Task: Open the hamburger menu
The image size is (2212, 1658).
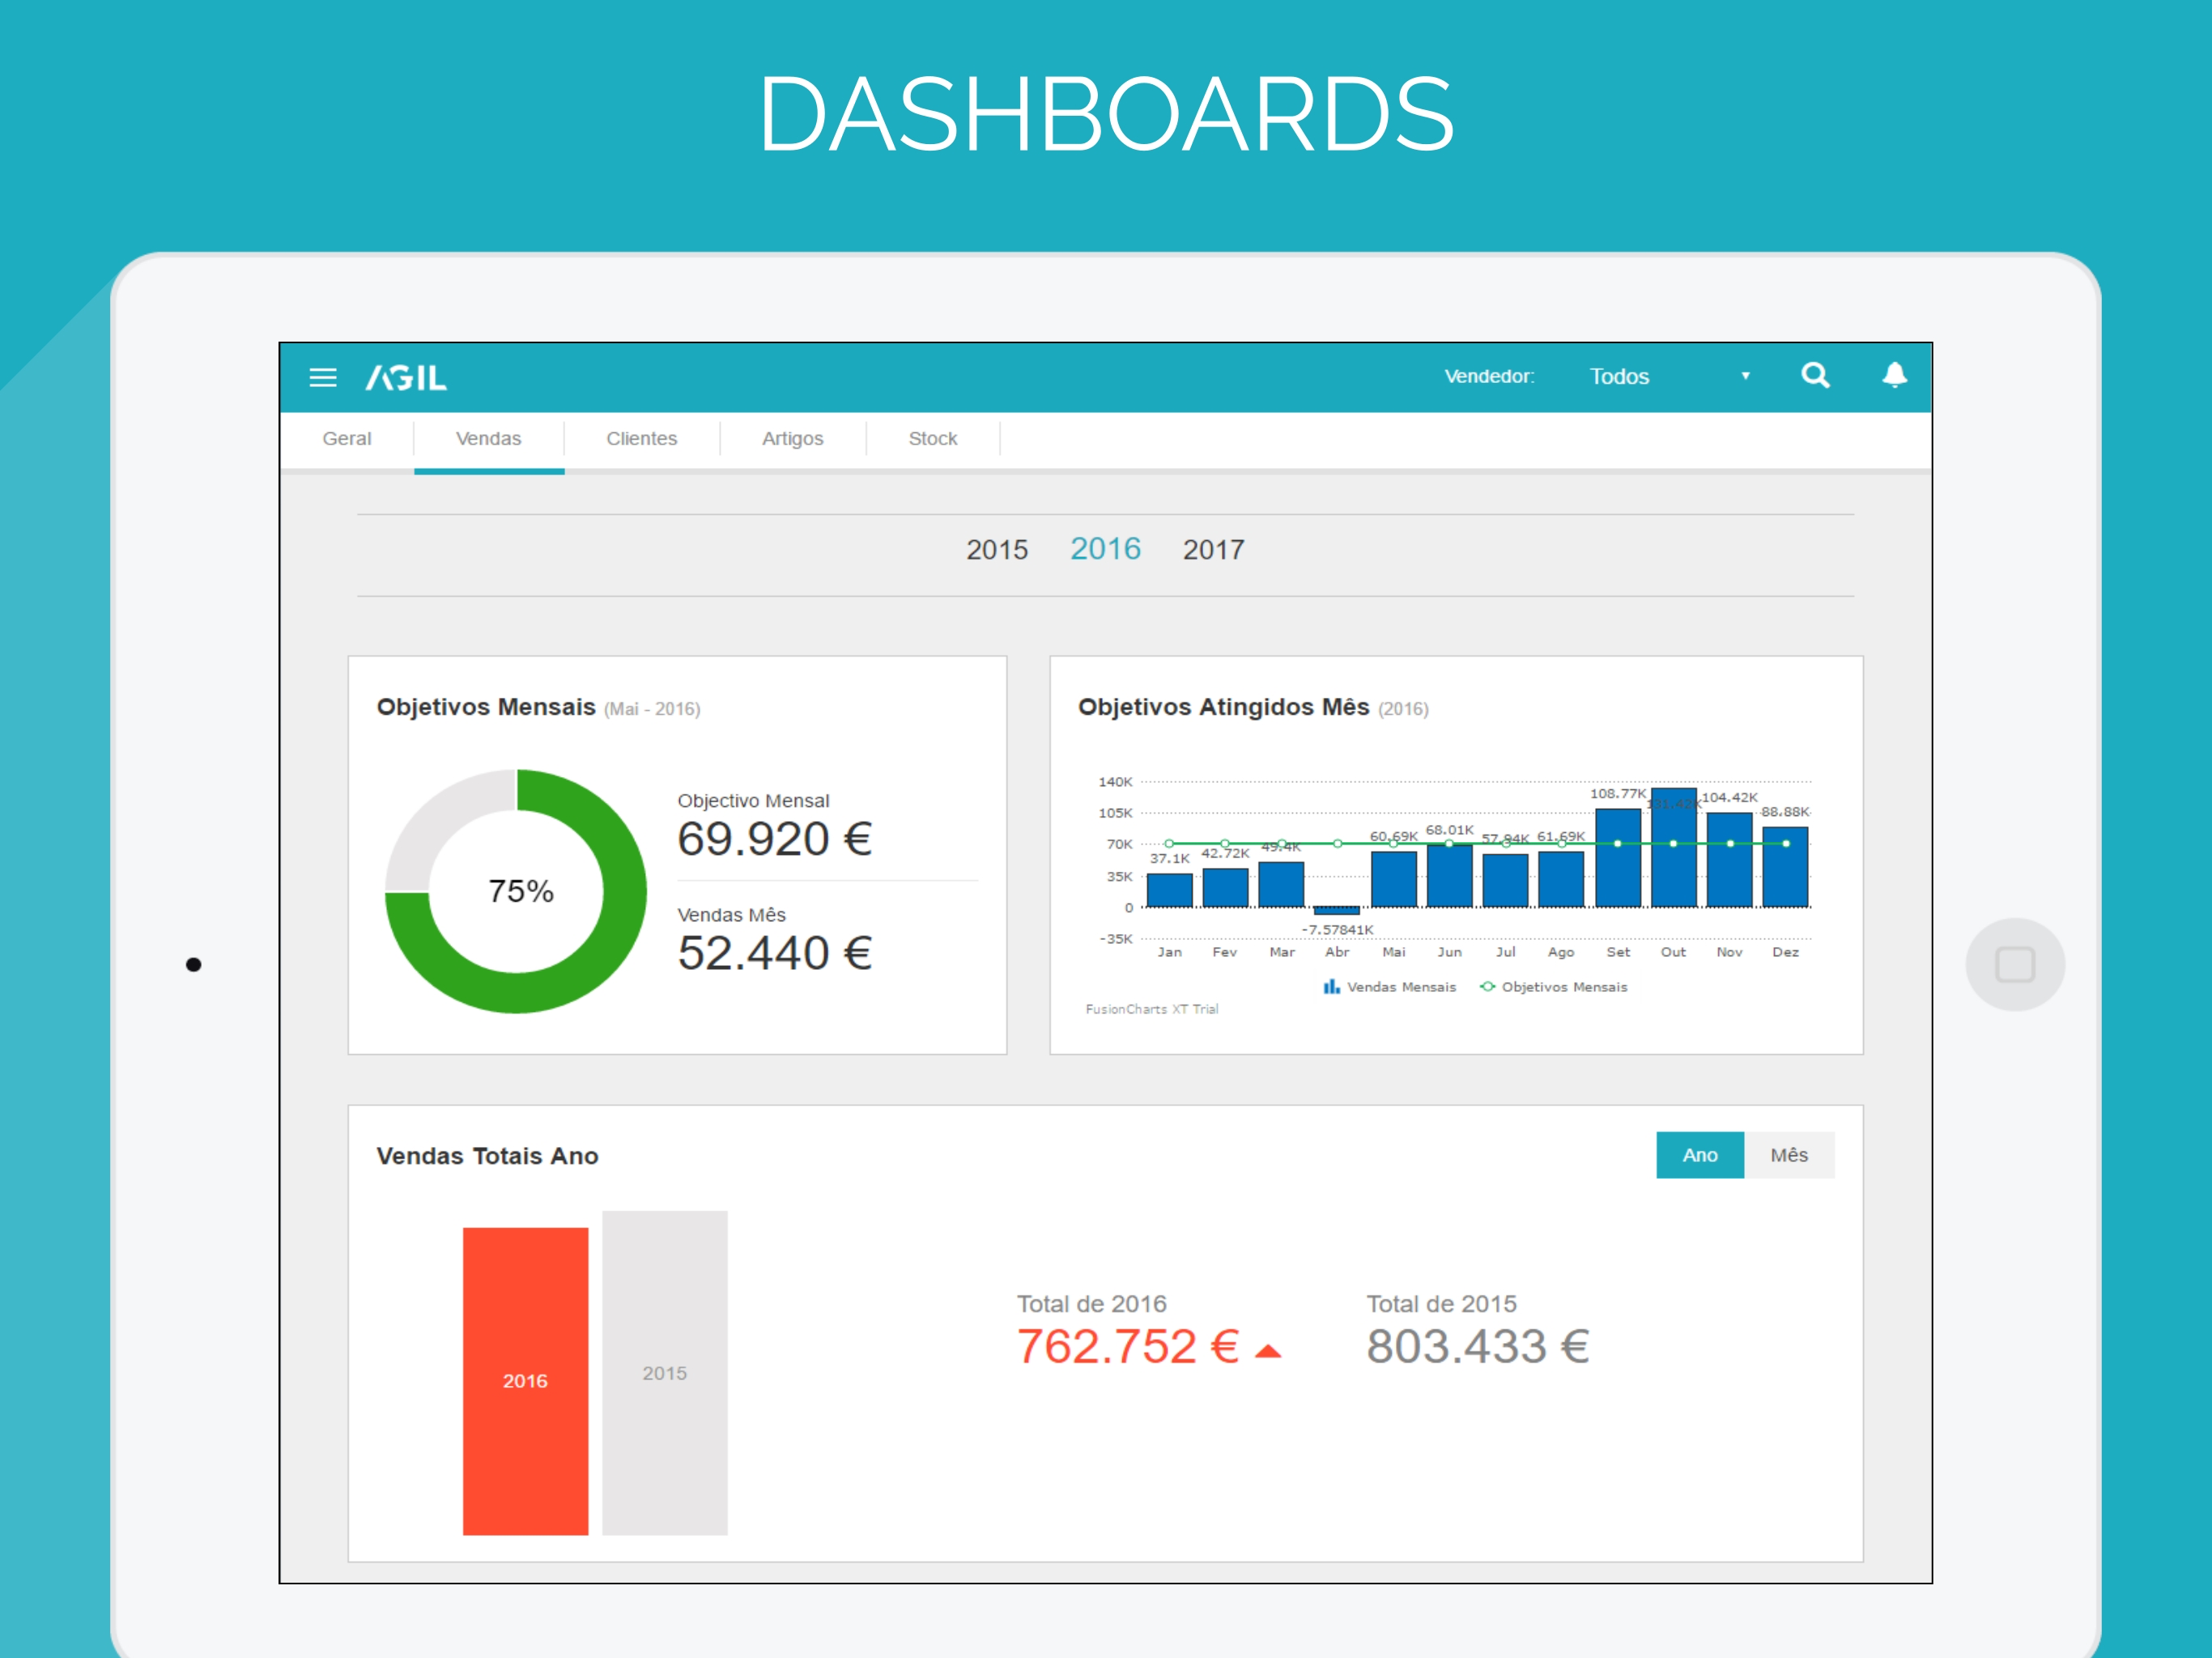Action: [322, 377]
